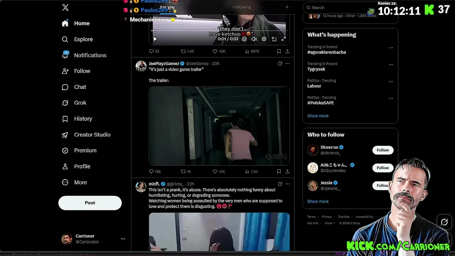
Task: Open options for #agoraklarenbacha trend
Action: (391, 48)
